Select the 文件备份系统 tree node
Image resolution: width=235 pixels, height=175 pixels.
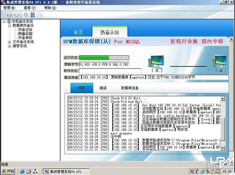point(23,42)
